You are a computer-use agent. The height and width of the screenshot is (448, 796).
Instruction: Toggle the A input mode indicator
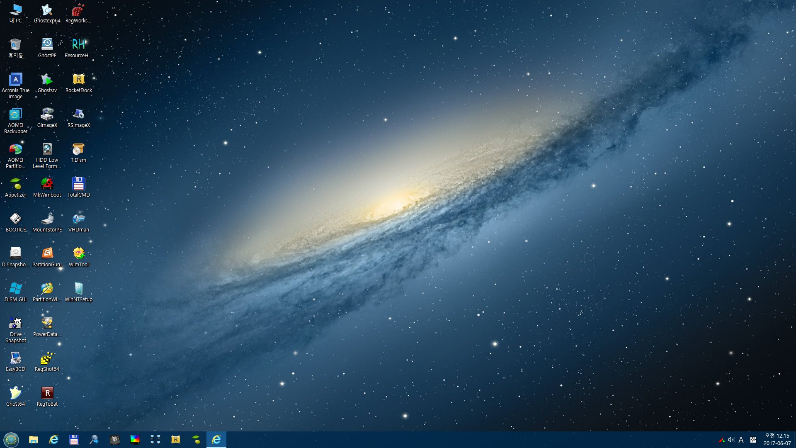[741, 440]
